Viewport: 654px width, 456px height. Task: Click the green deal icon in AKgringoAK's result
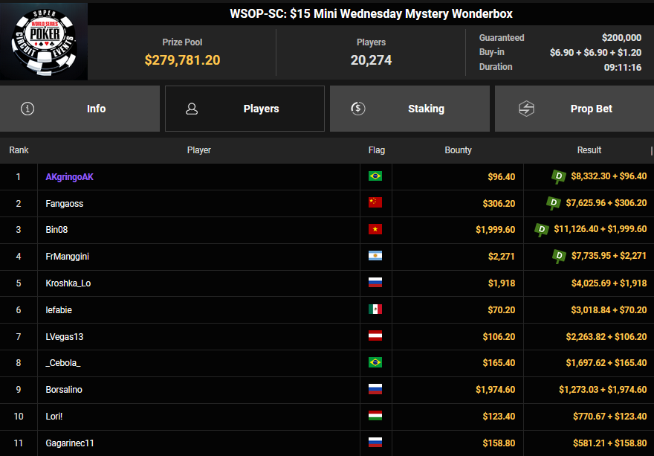point(559,176)
